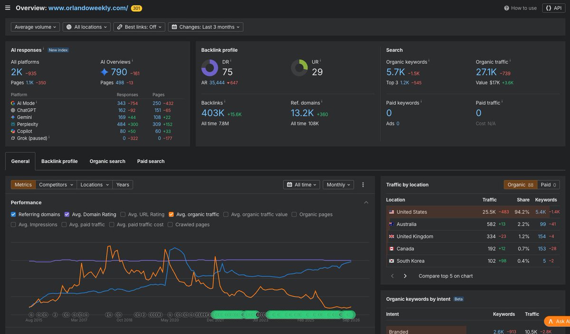The width and height of the screenshot is (570, 334).
Task: Enable the Avg. URL Rating checkbox
Action: coord(123,214)
